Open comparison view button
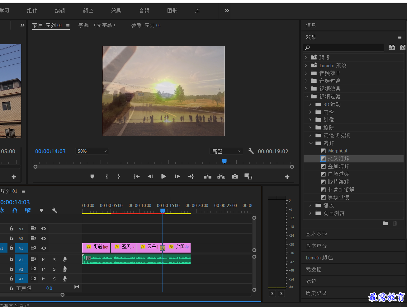The width and height of the screenshot is (407, 307). point(248,176)
